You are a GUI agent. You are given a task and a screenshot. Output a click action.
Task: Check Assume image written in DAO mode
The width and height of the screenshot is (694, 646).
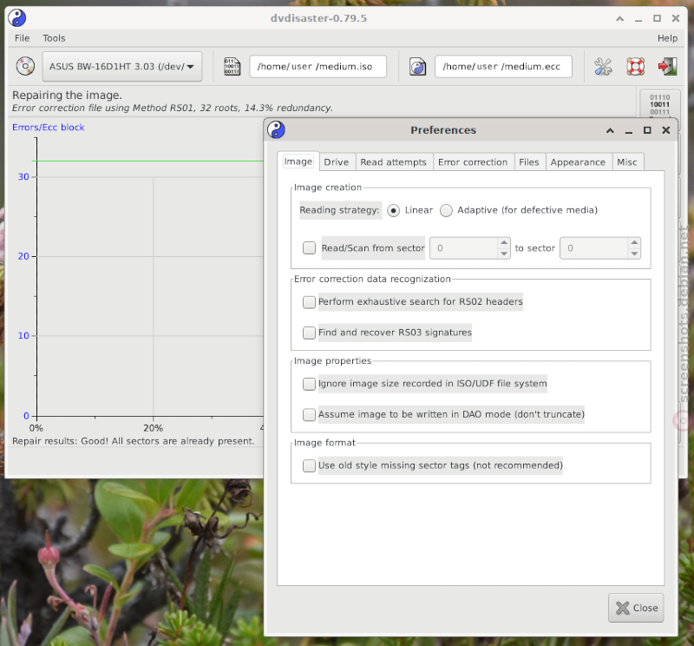pyautogui.click(x=309, y=415)
